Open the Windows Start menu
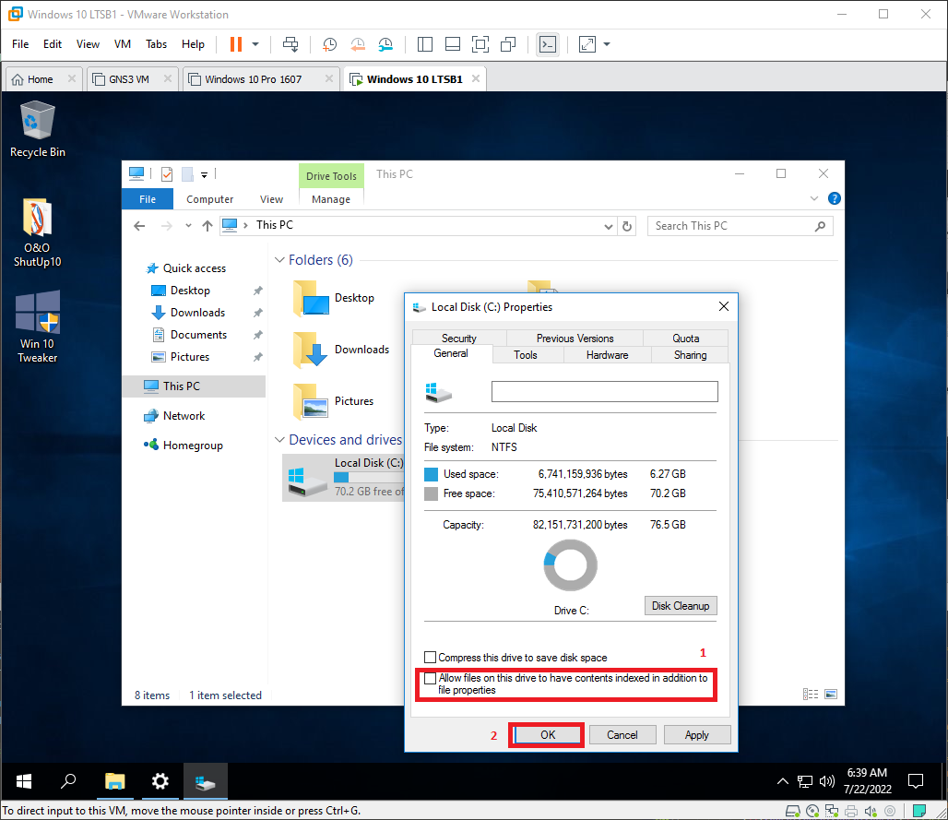 (x=24, y=781)
